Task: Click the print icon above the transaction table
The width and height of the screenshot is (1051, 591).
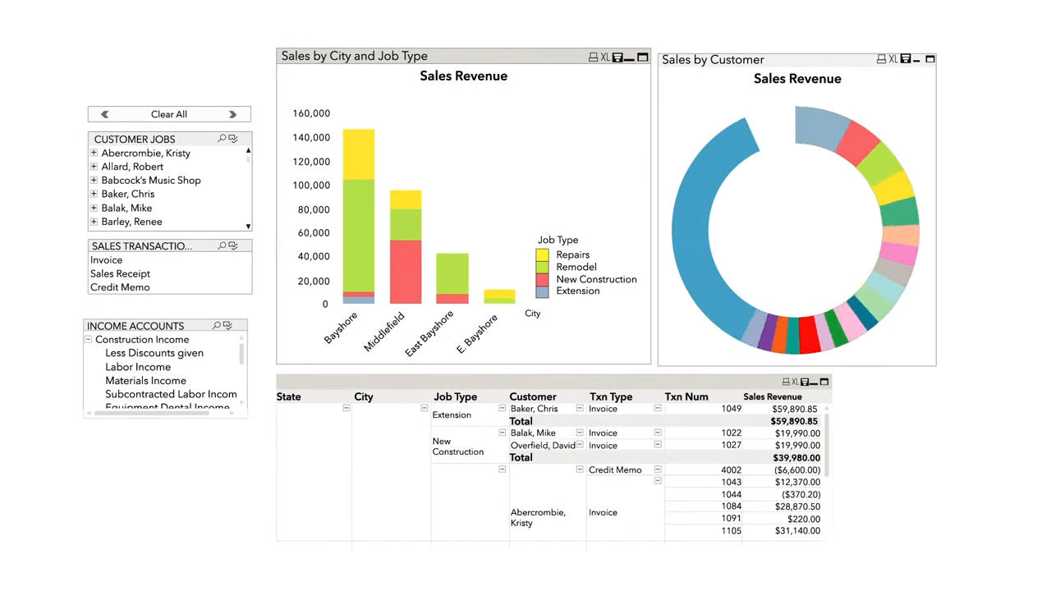Action: coord(787,381)
